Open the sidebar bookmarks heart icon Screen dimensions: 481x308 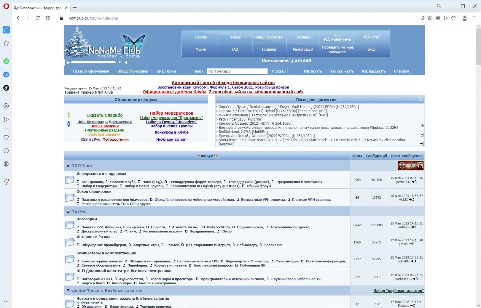pos(6,137)
